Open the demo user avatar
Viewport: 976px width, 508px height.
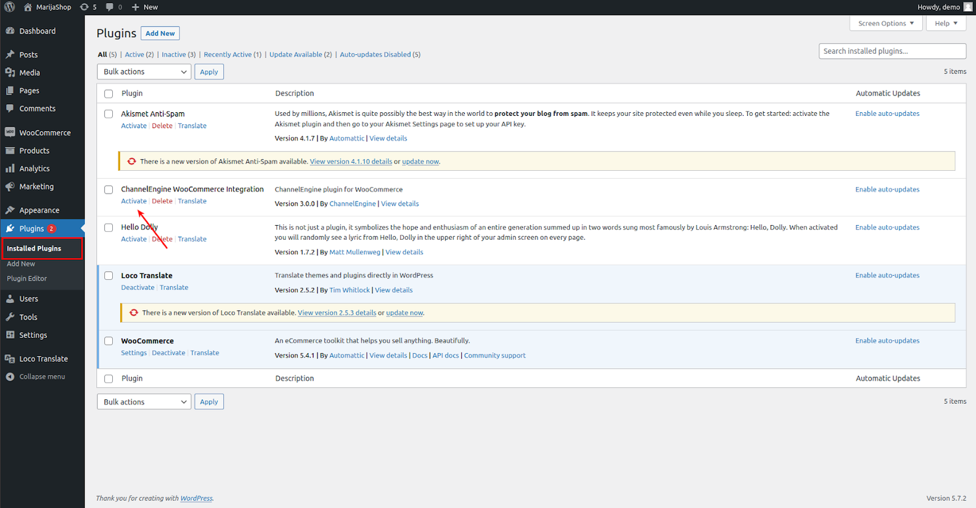tap(968, 7)
